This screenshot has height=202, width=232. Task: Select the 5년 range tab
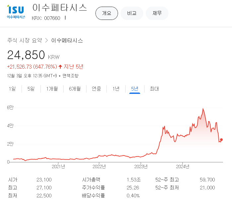tap(135, 89)
